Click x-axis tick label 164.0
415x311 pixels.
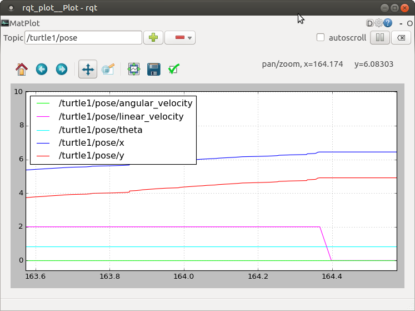coord(184,277)
